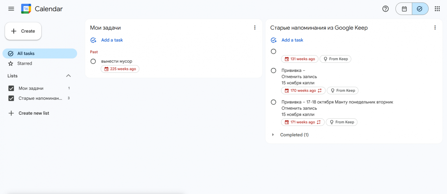
Task: Open the main menu hamburger icon
Action: click(x=11, y=9)
